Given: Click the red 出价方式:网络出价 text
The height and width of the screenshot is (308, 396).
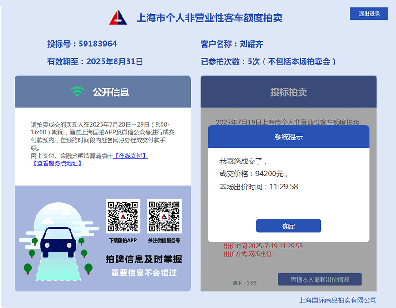Looking at the screenshot, I should point(248,254).
